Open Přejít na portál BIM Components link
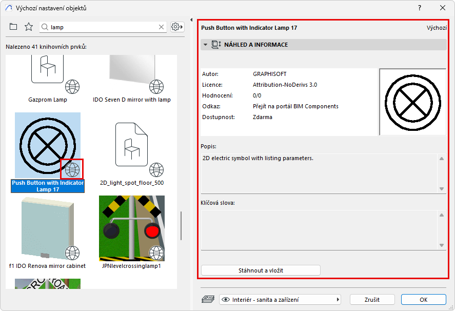This screenshot has height=311, width=455. (x=295, y=106)
